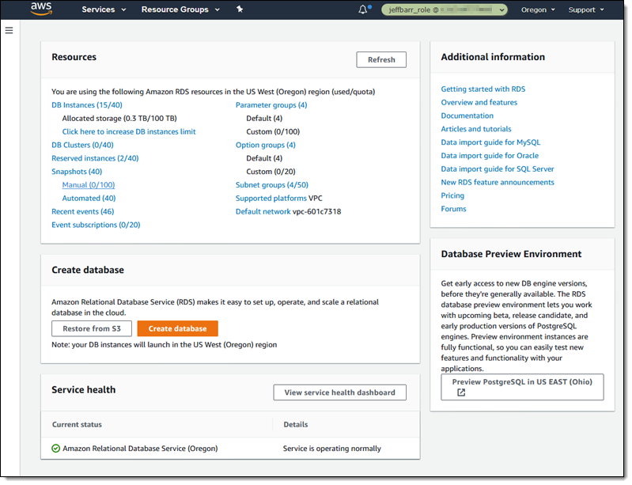Click the Parameter groups (4) link
The width and height of the screenshot is (632, 485).
[x=271, y=105]
